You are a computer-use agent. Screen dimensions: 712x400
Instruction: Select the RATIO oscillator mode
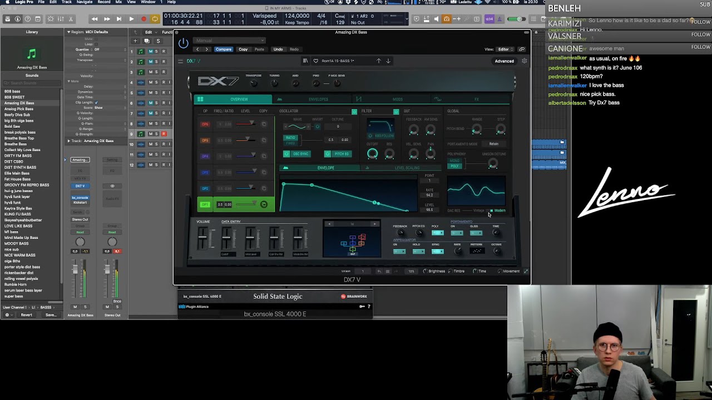(290, 138)
